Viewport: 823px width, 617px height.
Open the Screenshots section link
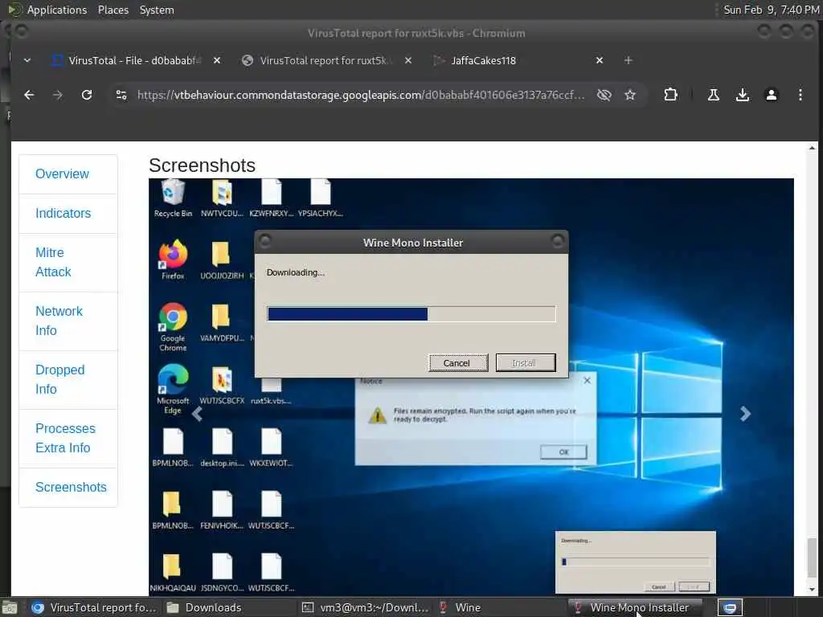(x=71, y=487)
